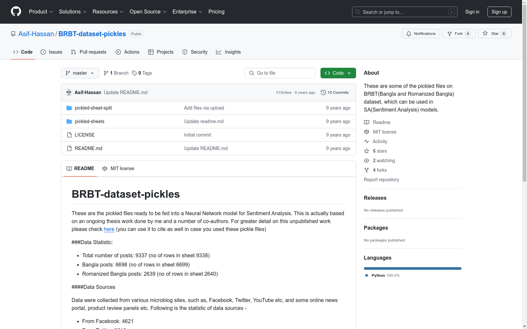
Task: Open the Asif-Hassan owner link
Action: pos(36,34)
